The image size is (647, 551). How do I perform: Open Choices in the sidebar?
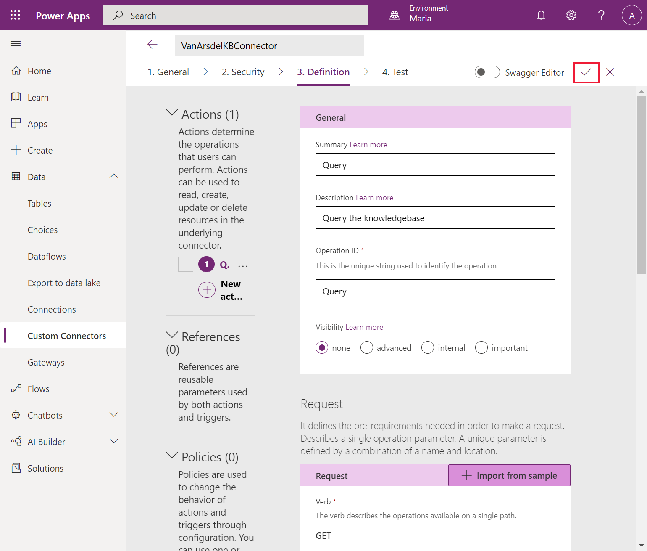click(42, 230)
